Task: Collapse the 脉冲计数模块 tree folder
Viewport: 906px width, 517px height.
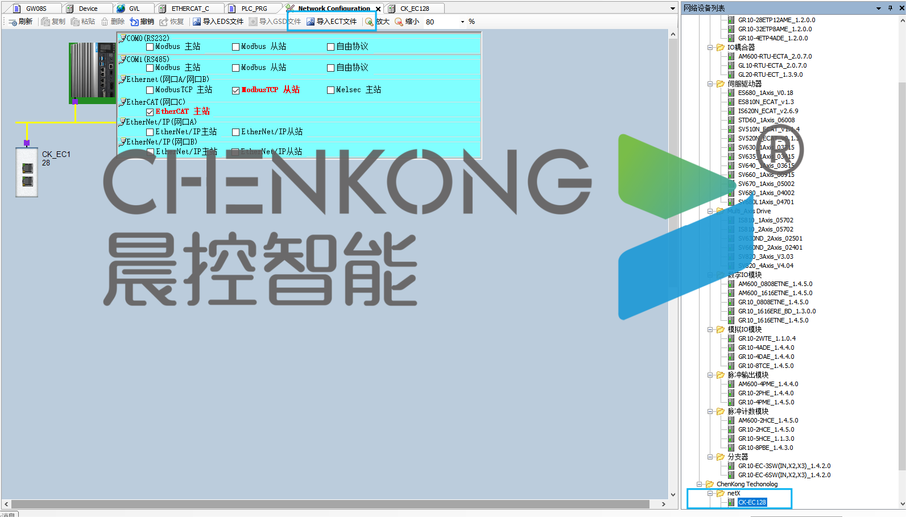Action: point(710,411)
